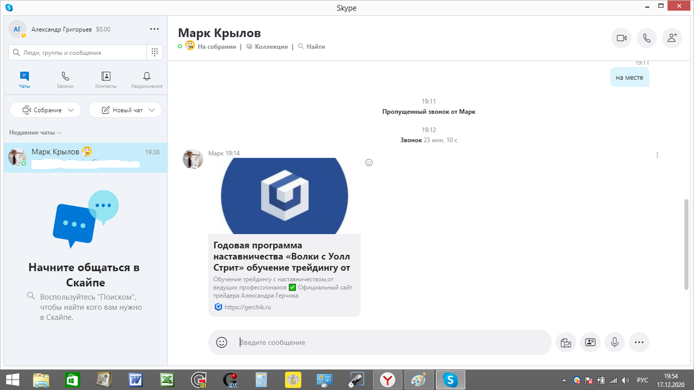Click the На собрании status link
This screenshot has width=694, height=390.
pyautogui.click(x=216, y=47)
